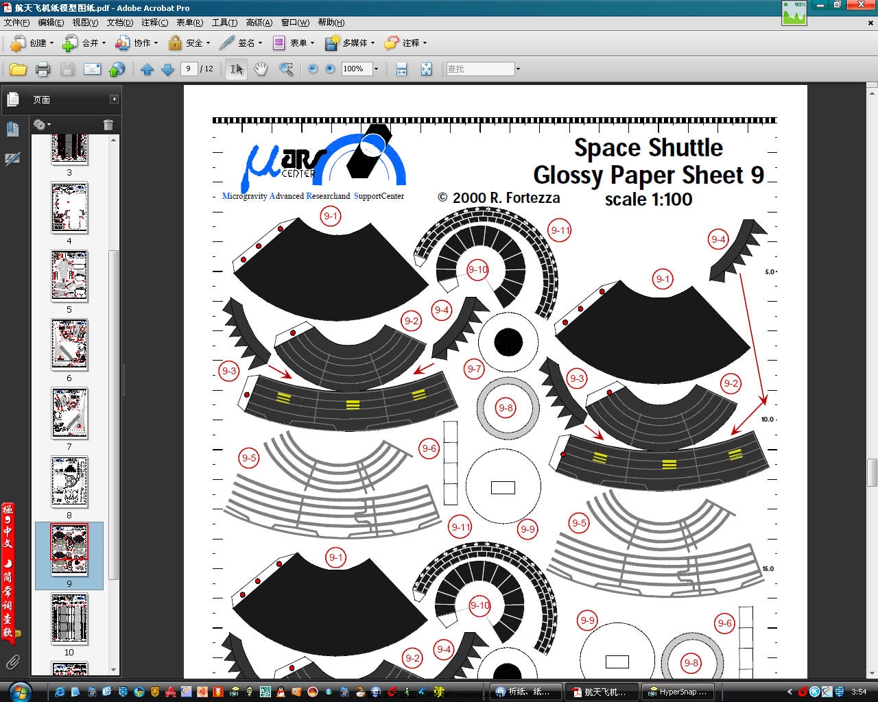This screenshot has height=702, width=878.
Task: Click the 查找 search field
Action: click(480, 69)
